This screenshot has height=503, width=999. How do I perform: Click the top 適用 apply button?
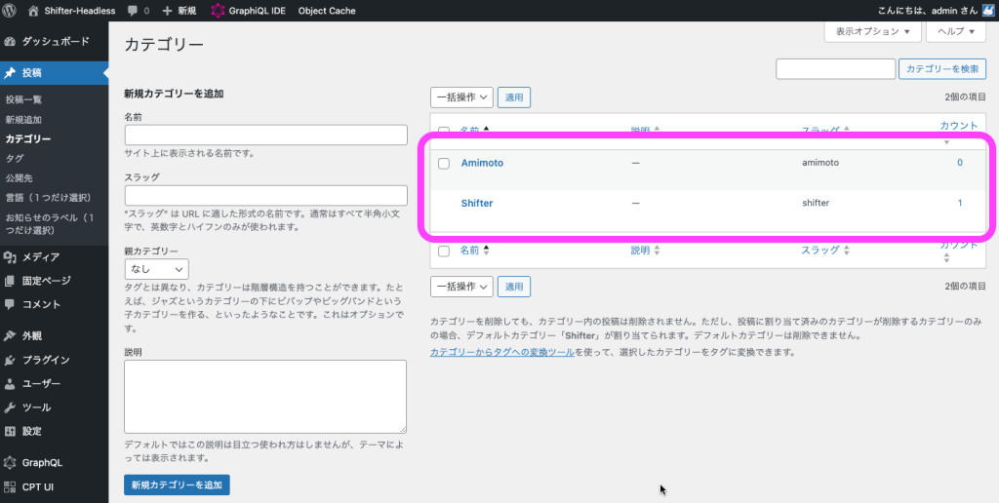(514, 97)
